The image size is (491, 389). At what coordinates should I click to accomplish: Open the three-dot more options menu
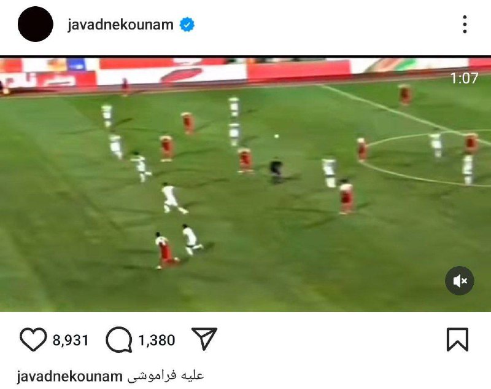(x=465, y=24)
